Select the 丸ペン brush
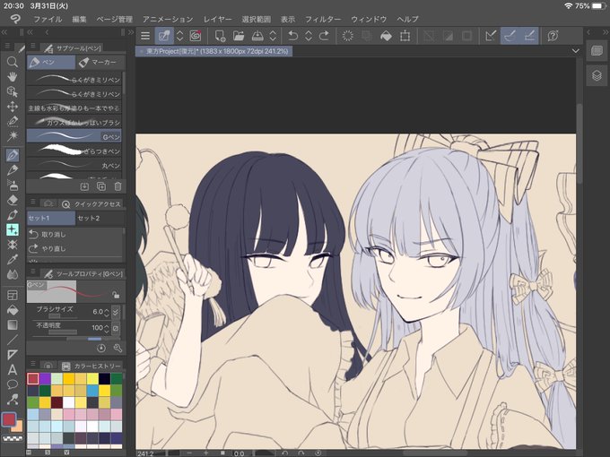 74,165
